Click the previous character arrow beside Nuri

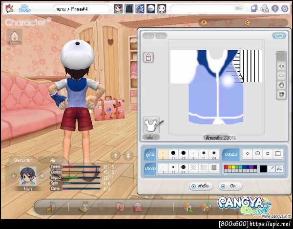click(x=14, y=176)
